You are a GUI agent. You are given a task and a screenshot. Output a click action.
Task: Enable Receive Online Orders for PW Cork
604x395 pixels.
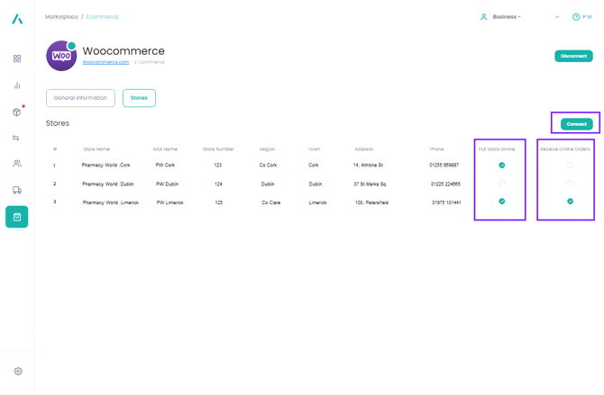(570, 166)
